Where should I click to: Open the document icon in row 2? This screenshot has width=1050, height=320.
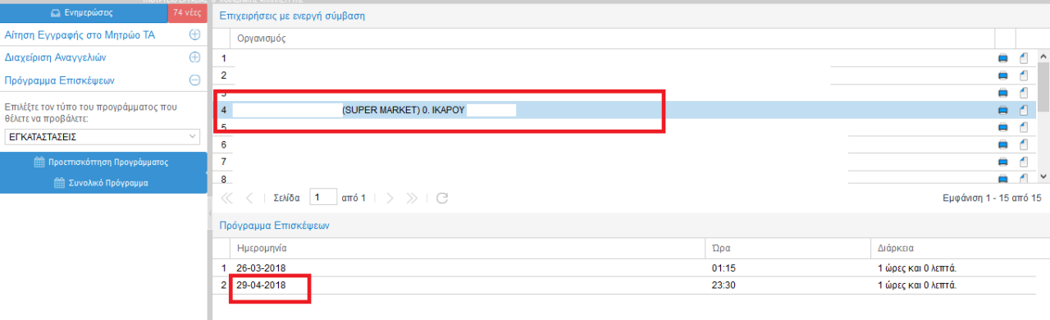1023,75
